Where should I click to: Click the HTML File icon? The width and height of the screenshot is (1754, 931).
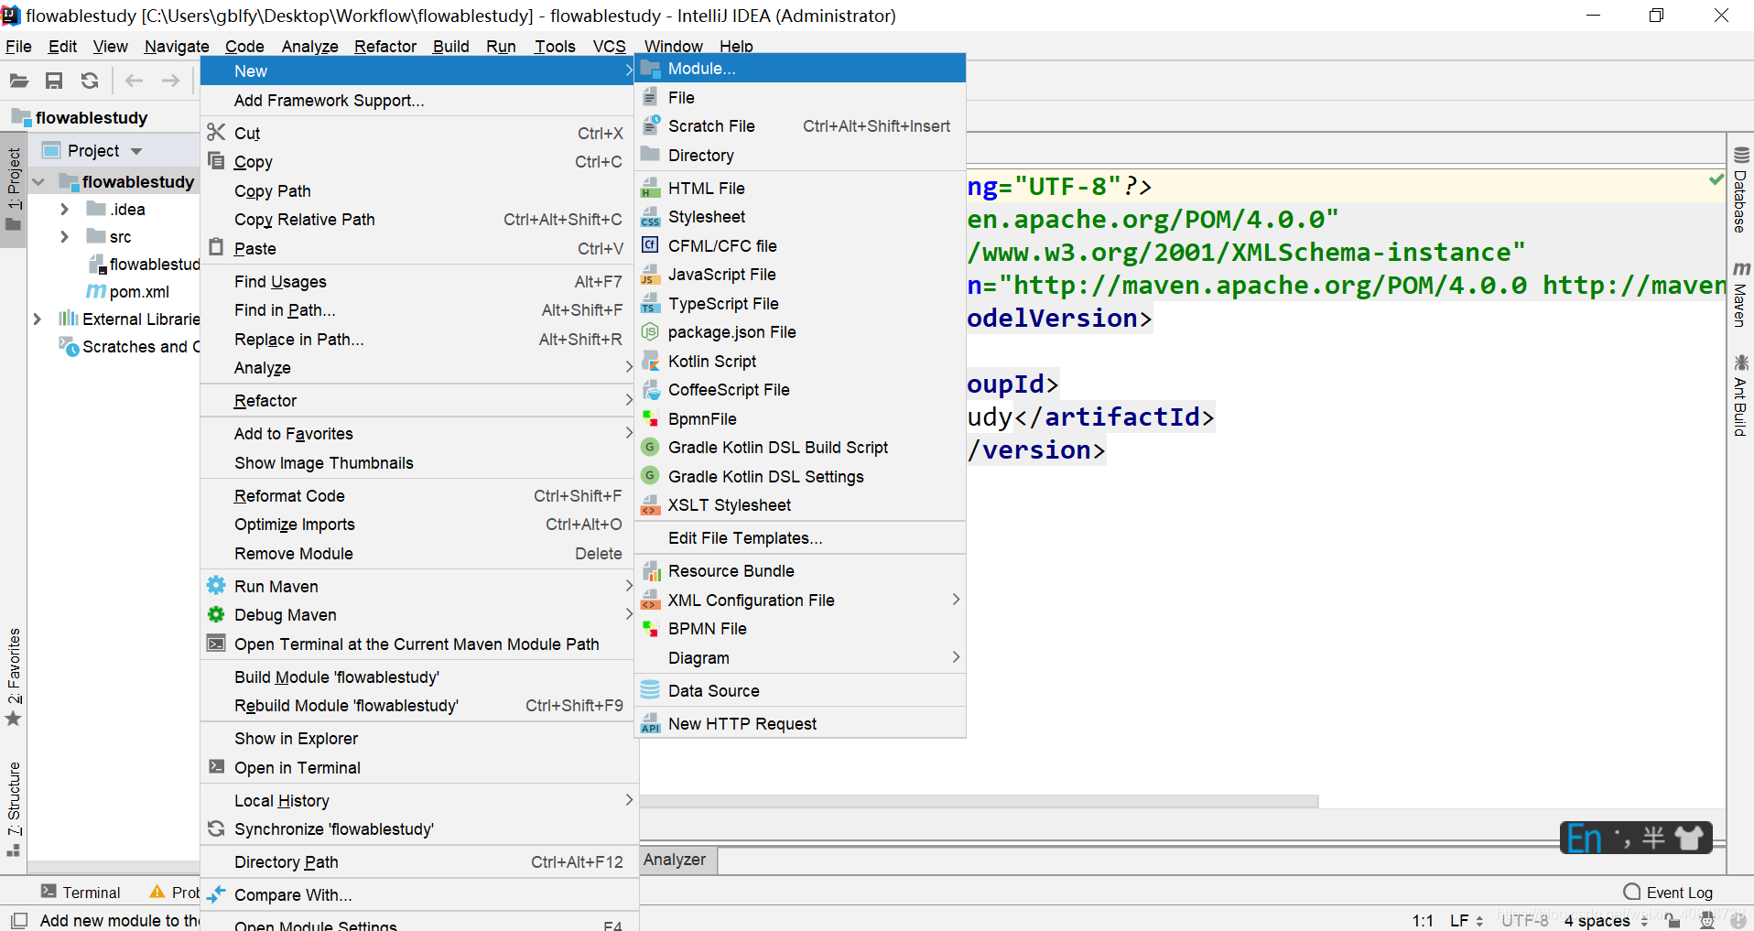[x=650, y=189]
